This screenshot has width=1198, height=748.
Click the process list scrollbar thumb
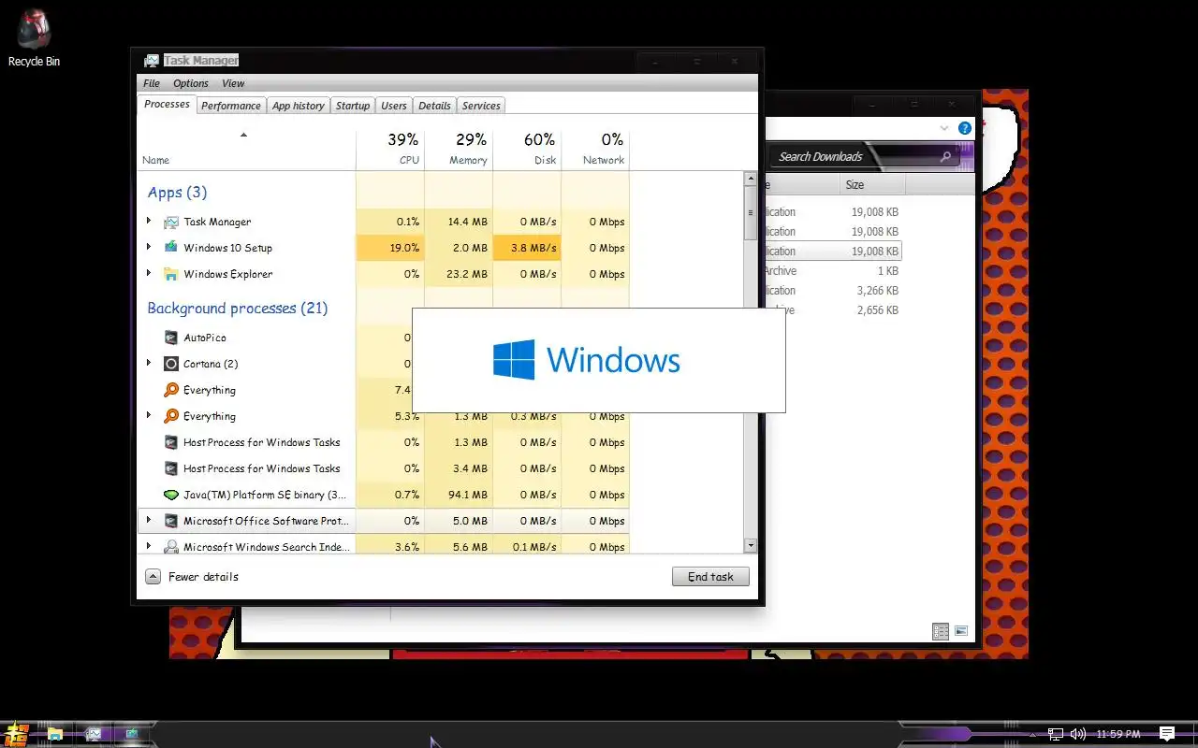(x=751, y=213)
